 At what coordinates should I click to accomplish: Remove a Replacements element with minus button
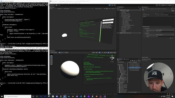[173, 38]
